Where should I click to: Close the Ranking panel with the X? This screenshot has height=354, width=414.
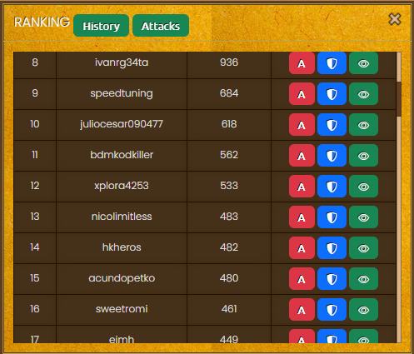tap(395, 19)
